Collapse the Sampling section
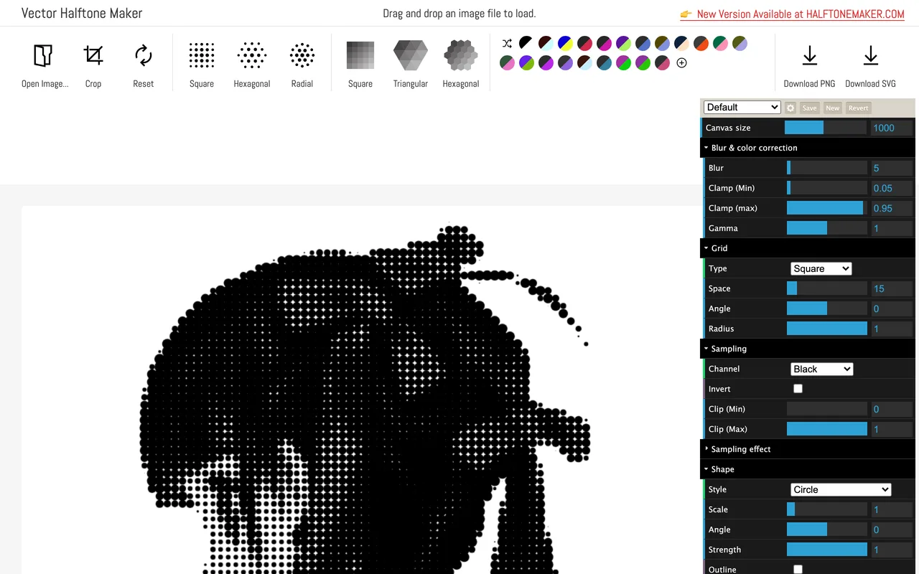 [x=808, y=349]
